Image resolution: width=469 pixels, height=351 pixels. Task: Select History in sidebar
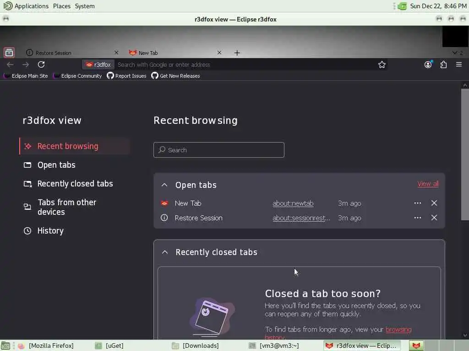75,231
